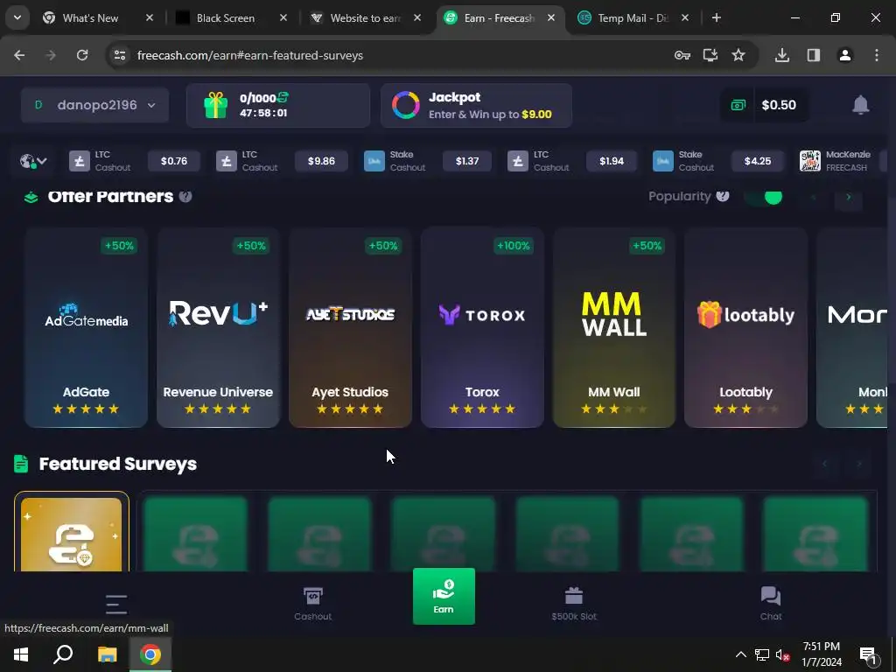
Task: Click the Featured Surveys heading
Action: point(118,464)
